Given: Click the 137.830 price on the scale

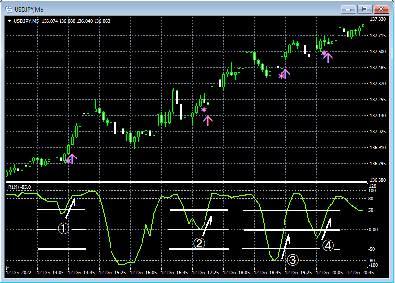Looking at the screenshot, I should coord(378,20).
